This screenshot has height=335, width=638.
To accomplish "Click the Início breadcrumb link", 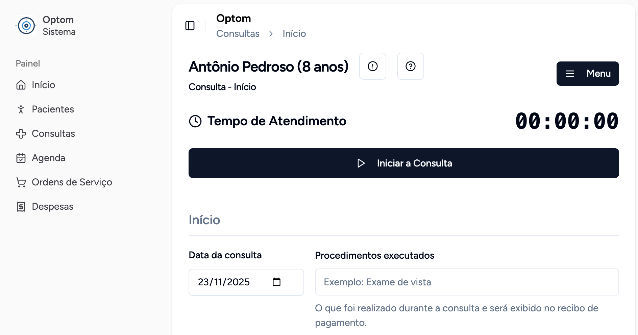I will coord(294,34).
